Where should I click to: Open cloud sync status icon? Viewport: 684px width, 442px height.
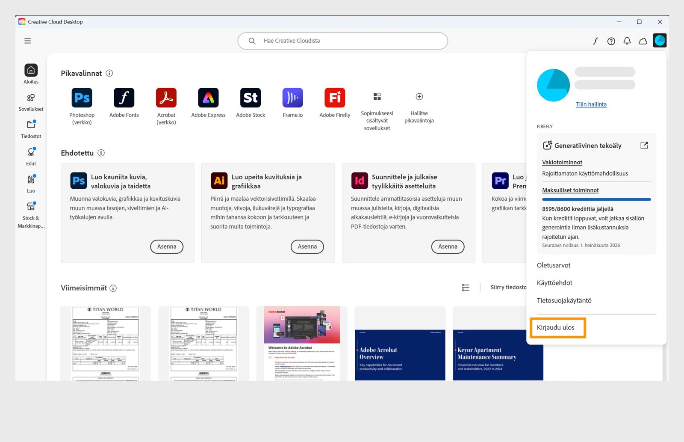(643, 41)
